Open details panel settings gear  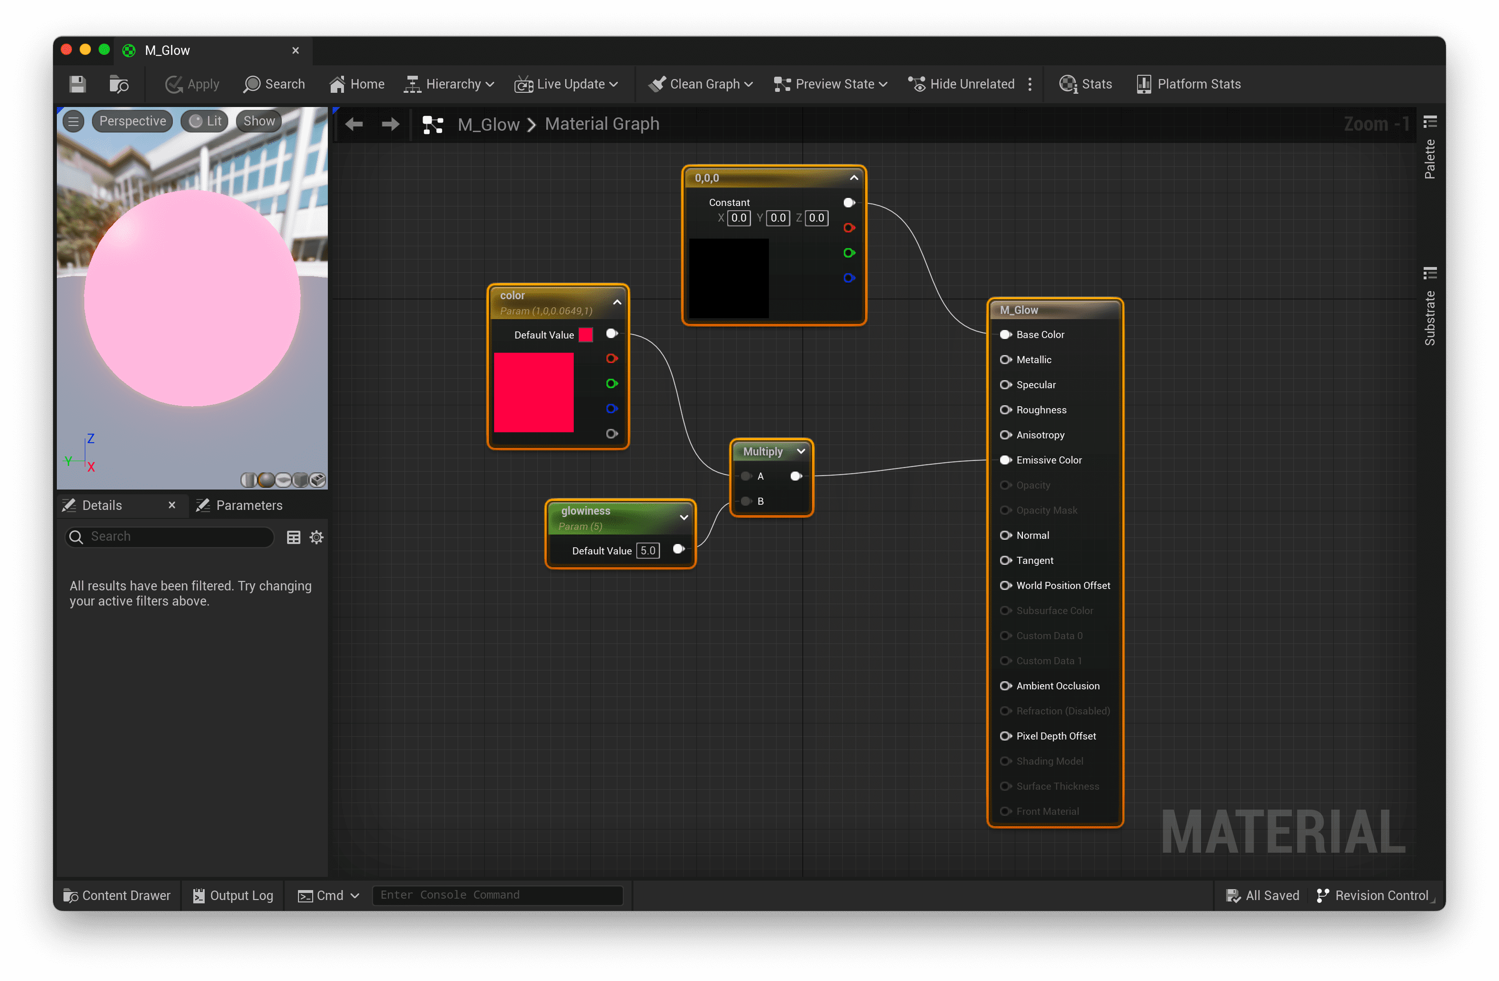(x=316, y=537)
